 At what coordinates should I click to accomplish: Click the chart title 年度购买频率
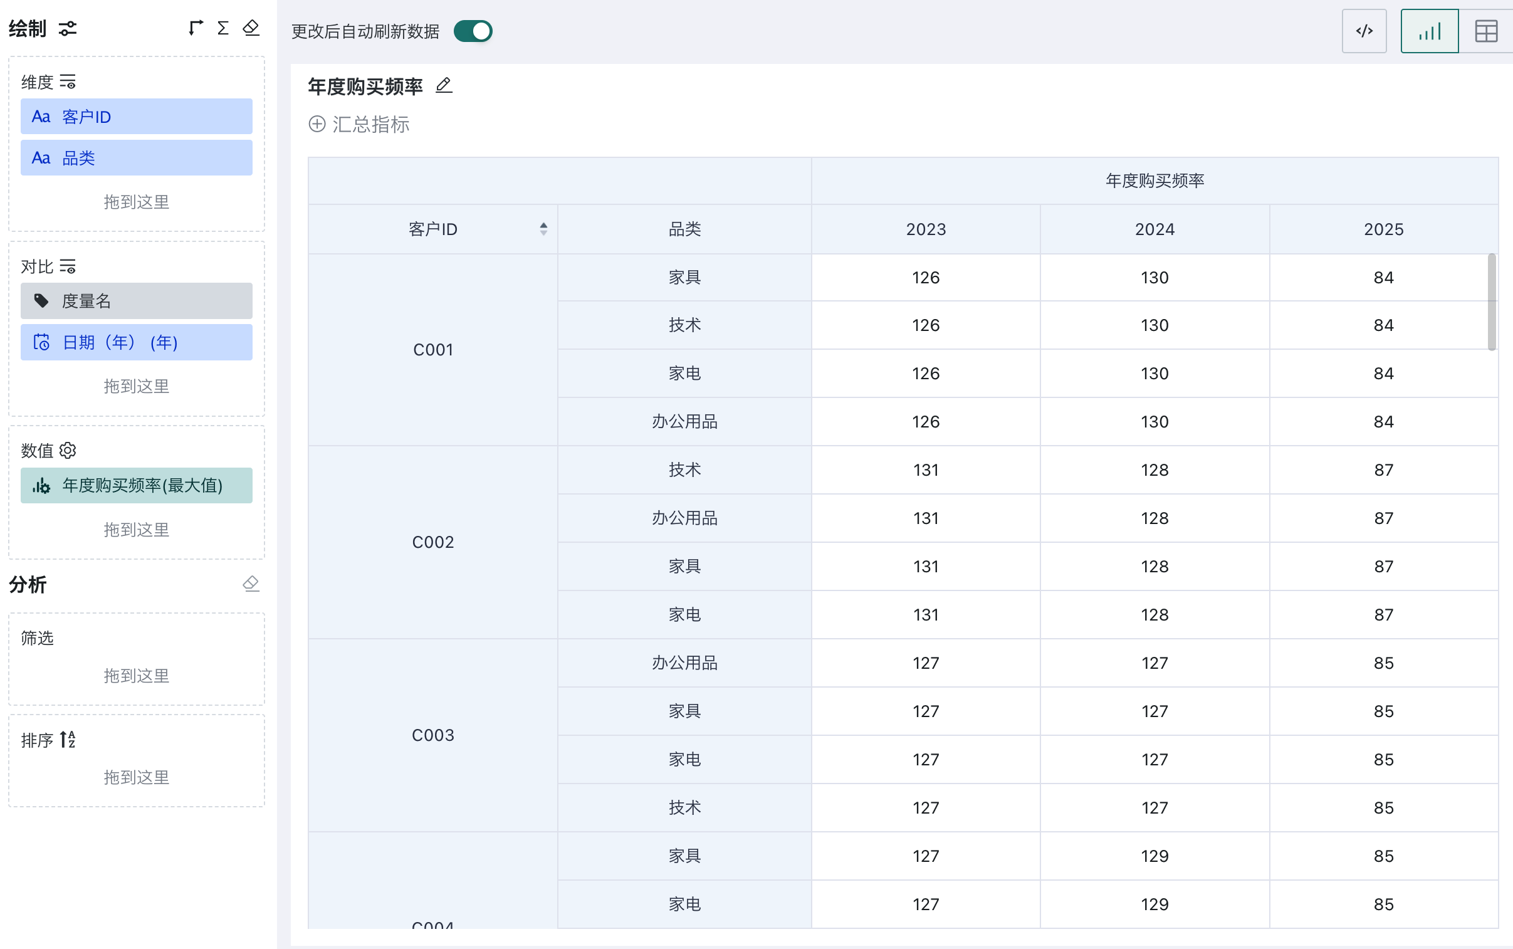365,86
